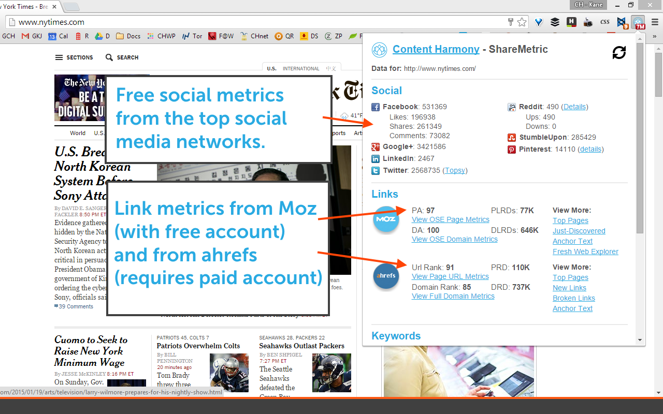663x414 pixels.
Task: Click the blue Y extension icon
Action: pos(539,22)
